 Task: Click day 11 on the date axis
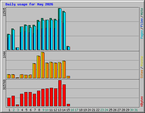[x=51, y=110]
